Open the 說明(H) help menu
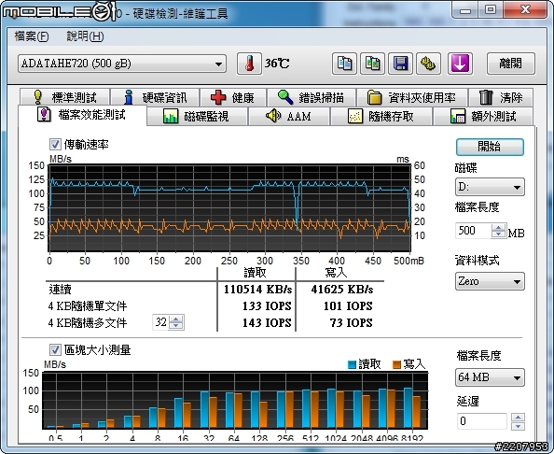The height and width of the screenshot is (454, 554). [85, 36]
